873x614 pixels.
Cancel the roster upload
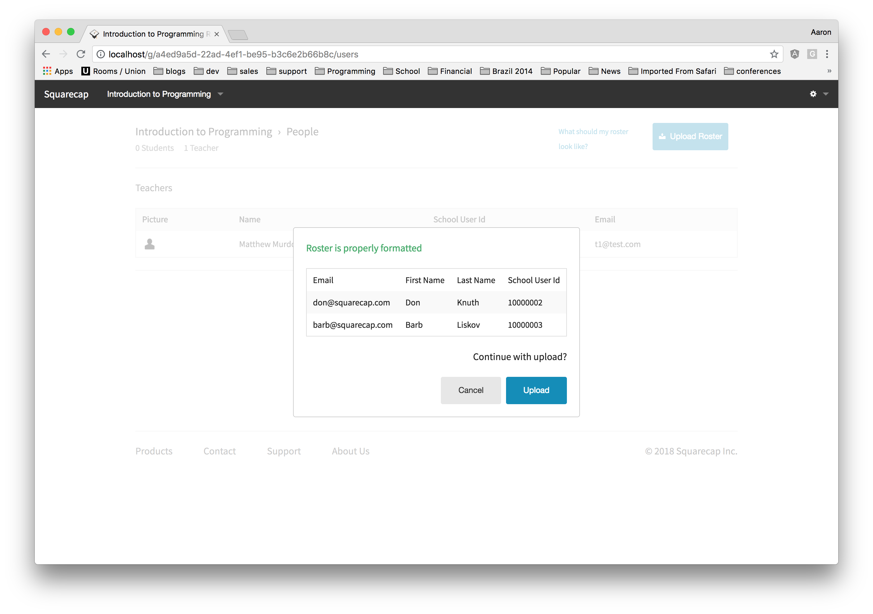tap(470, 390)
